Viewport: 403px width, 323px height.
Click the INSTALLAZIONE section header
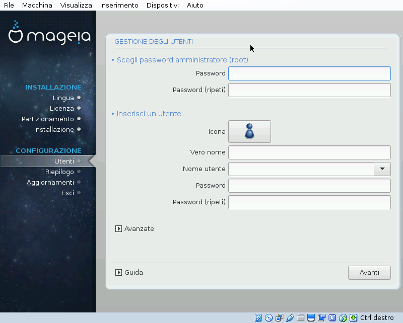pos(53,88)
